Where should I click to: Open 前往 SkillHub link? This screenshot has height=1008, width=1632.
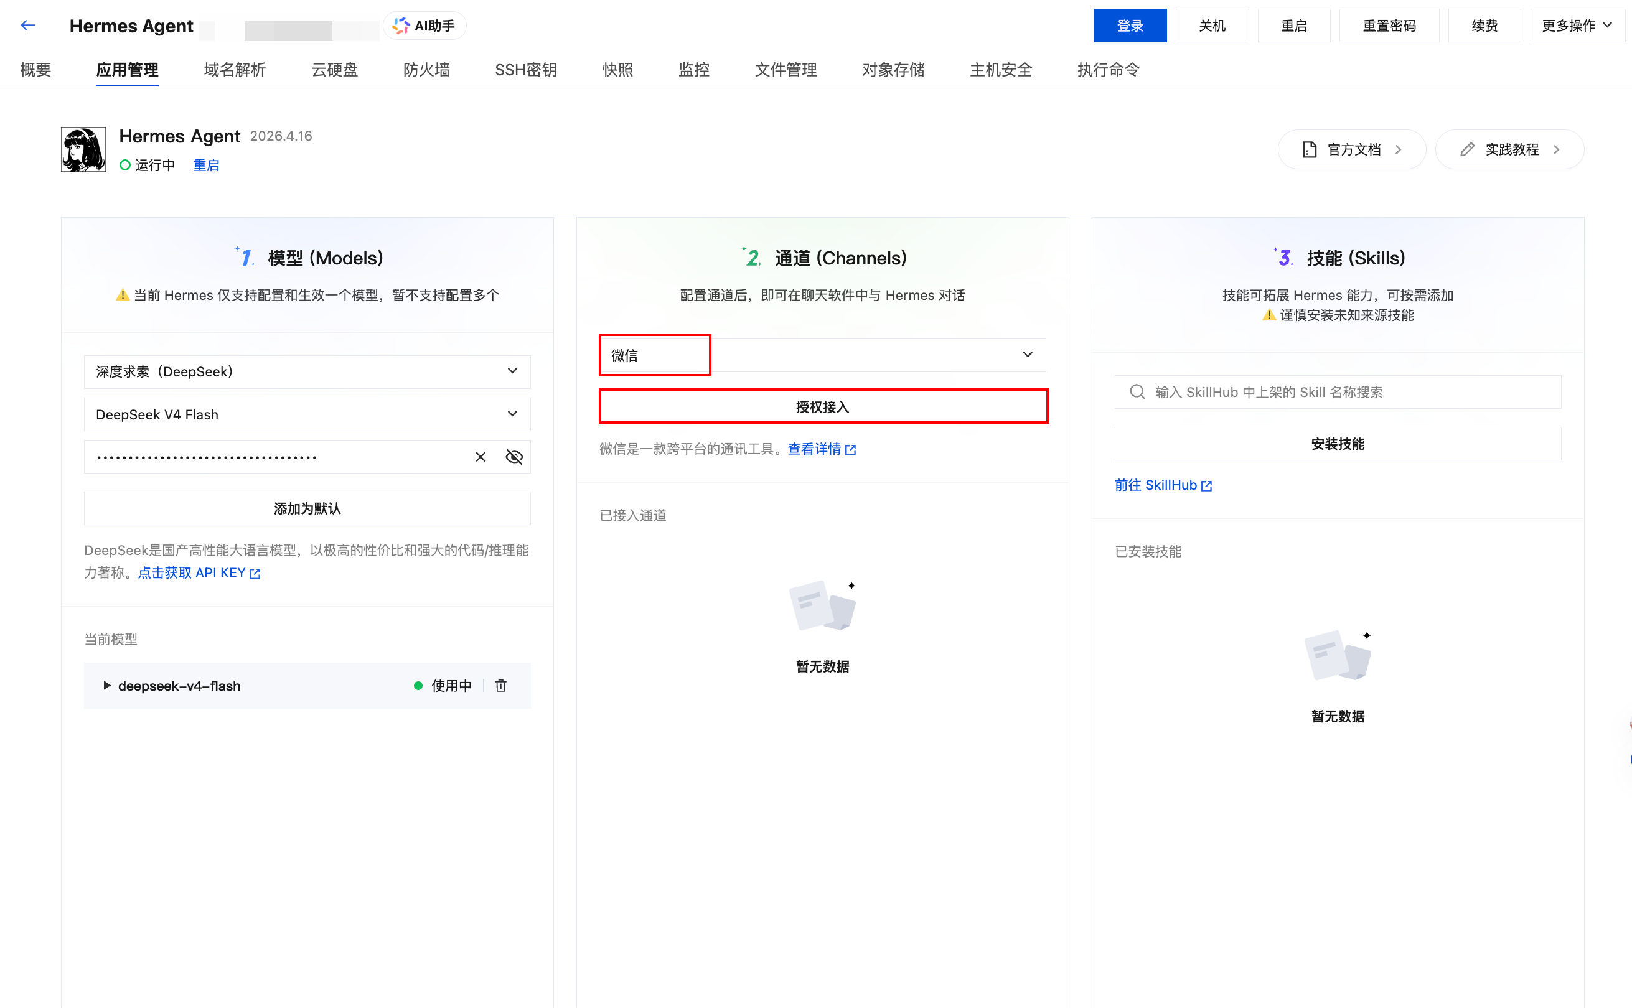click(x=1163, y=485)
